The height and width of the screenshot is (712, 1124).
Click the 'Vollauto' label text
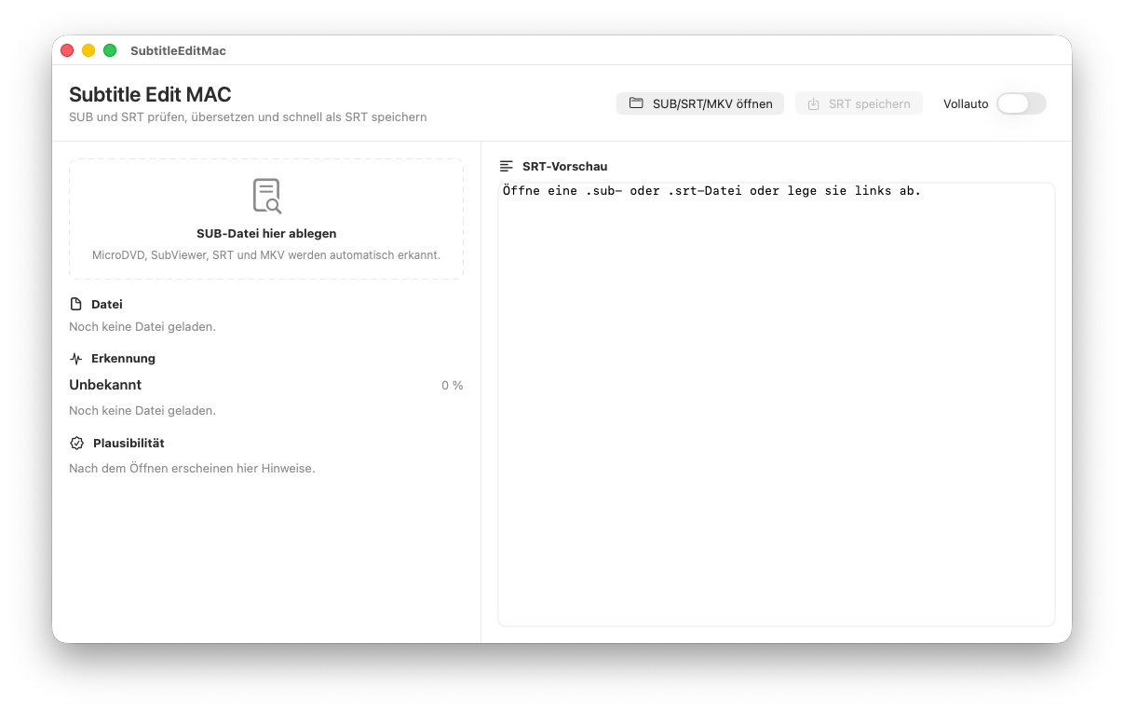click(x=966, y=104)
